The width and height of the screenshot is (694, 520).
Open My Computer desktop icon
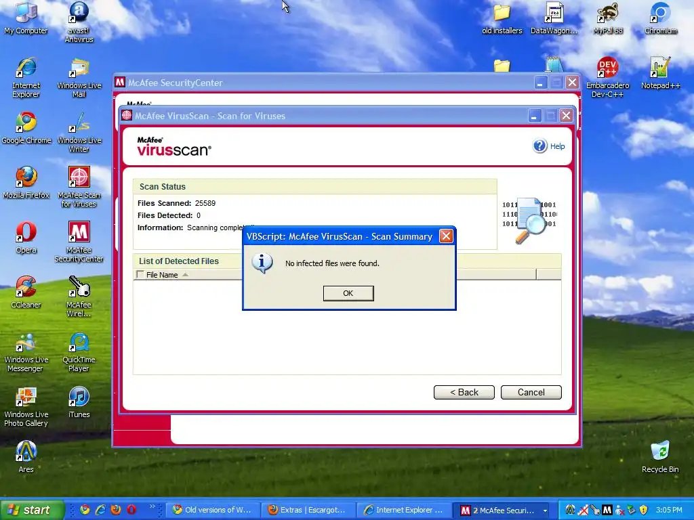[x=26, y=18]
